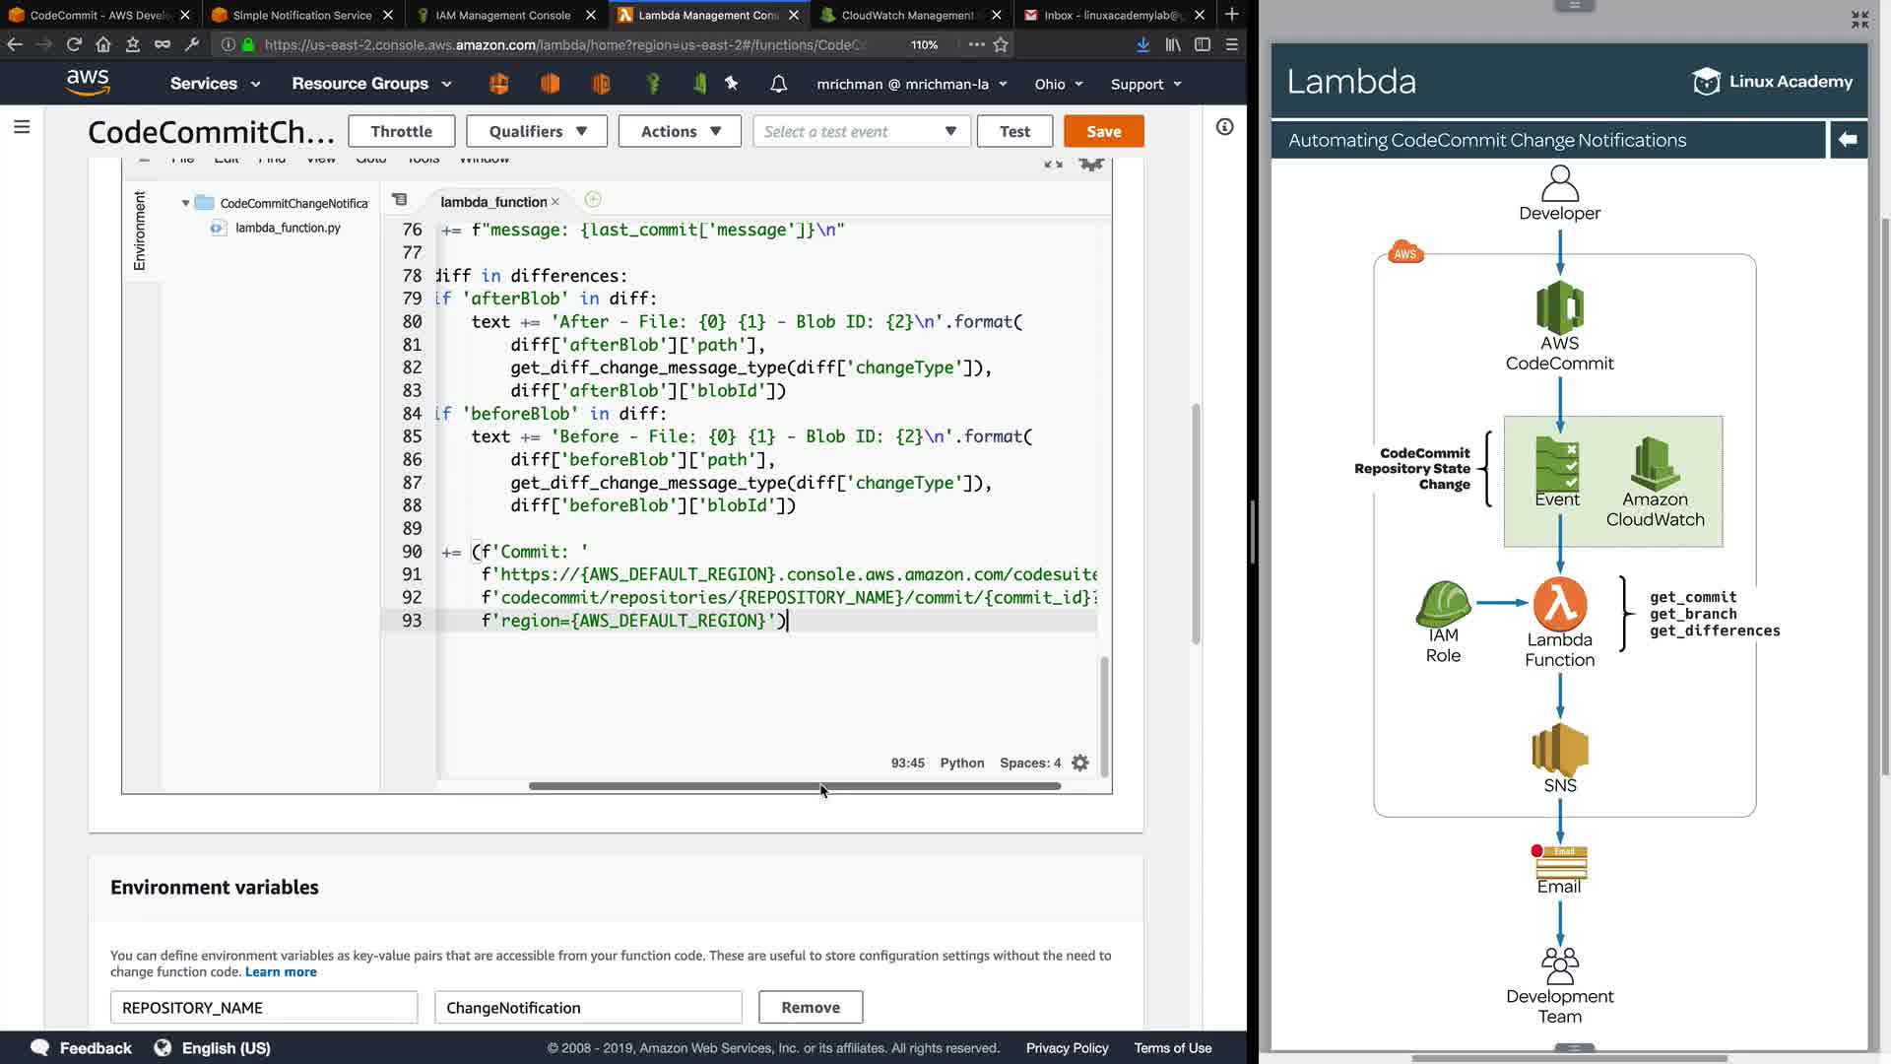This screenshot has width=1891, height=1064.
Task: Open the hamburger side navigation menu
Action: [x=22, y=127]
